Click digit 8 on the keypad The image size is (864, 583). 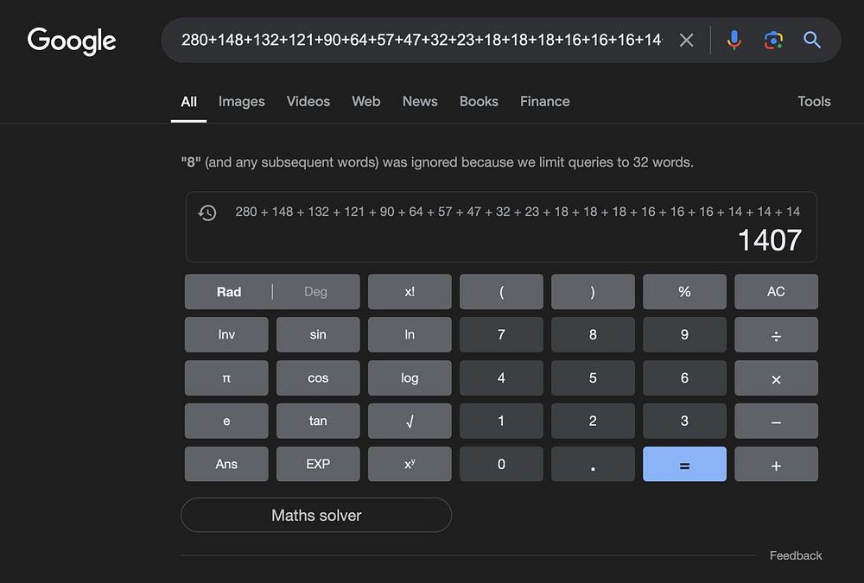[593, 334]
